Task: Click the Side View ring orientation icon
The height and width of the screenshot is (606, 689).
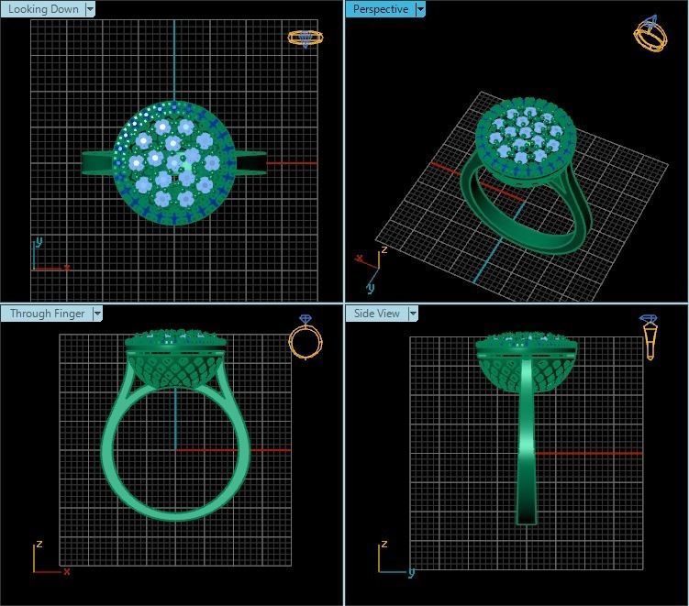Action: [x=649, y=336]
